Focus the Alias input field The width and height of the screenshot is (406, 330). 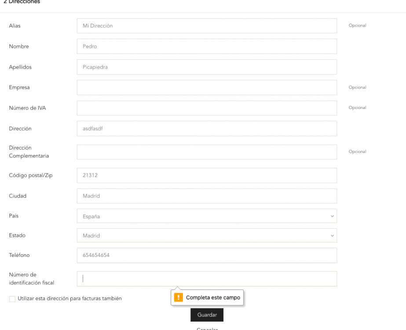[207, 26]
